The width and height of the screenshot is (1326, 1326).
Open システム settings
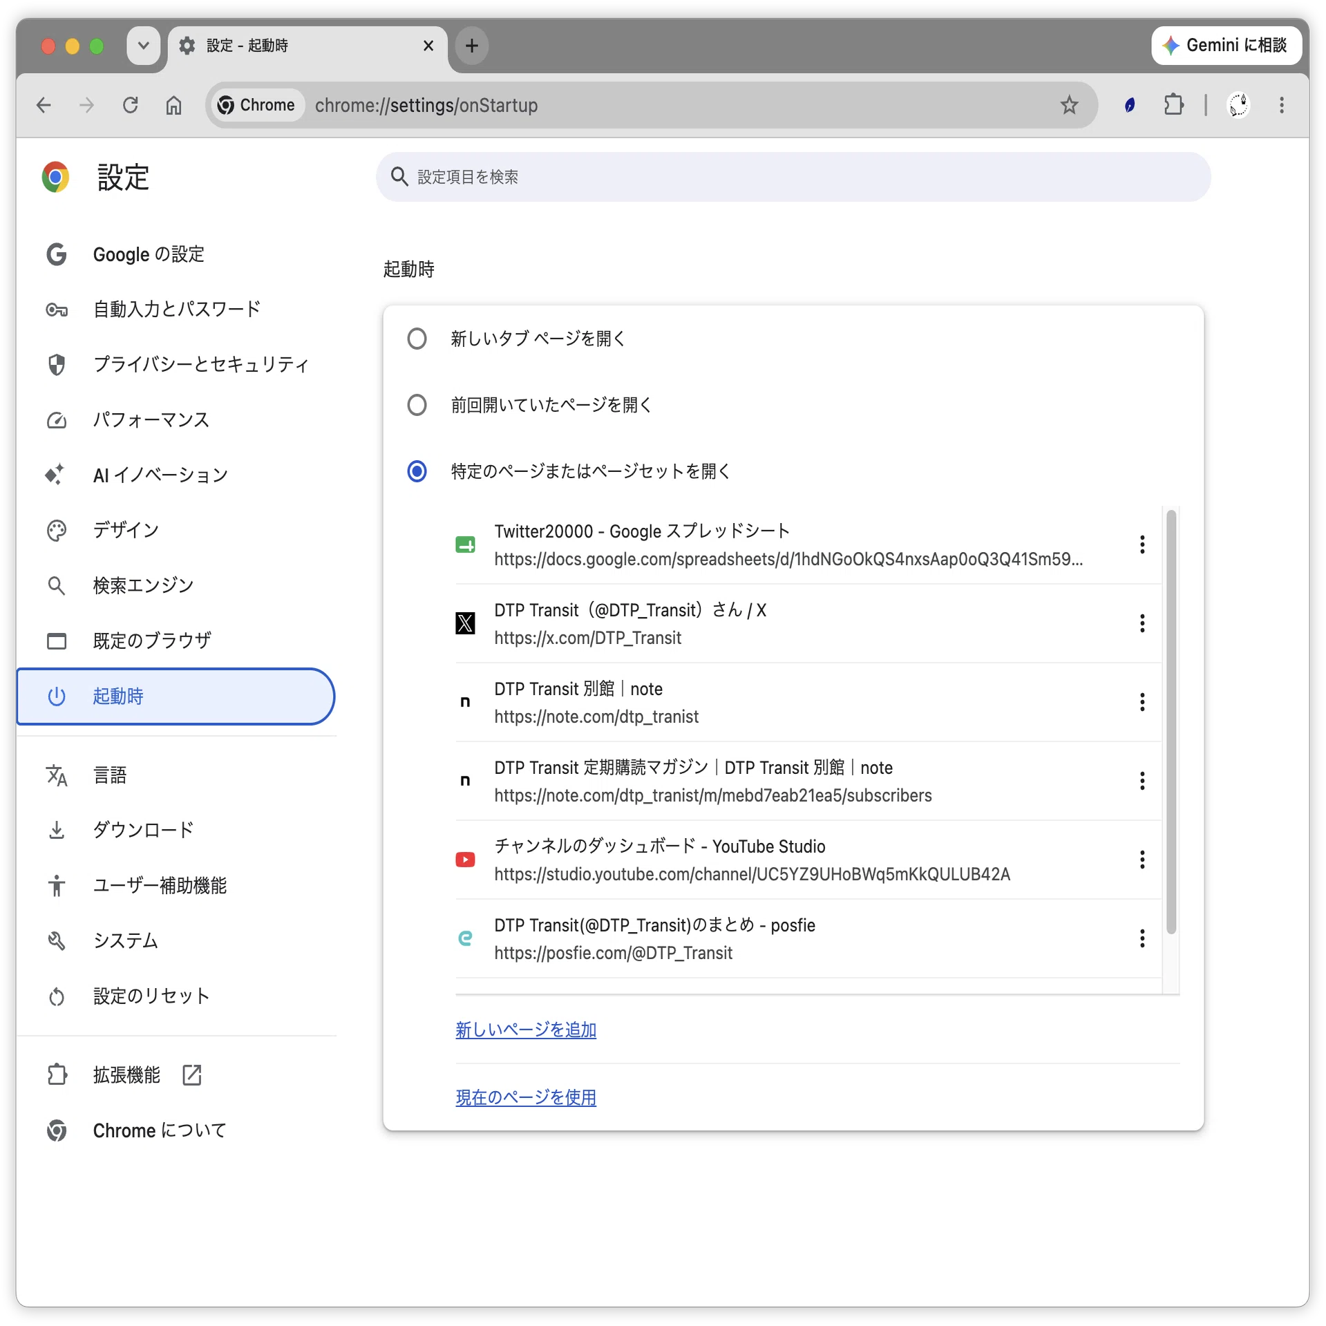click(176, 940)
